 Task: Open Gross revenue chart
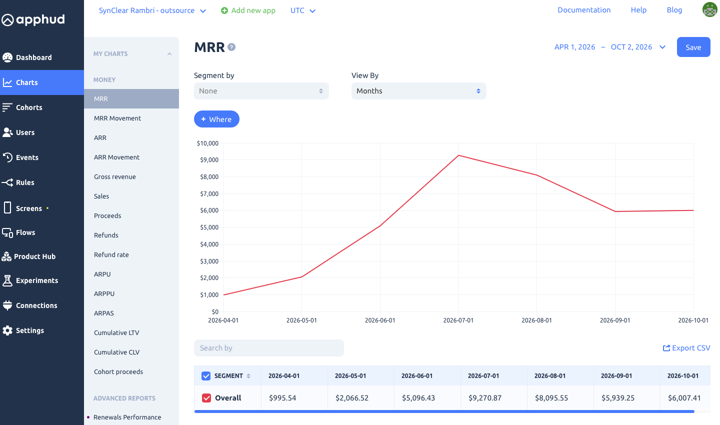coord(115,177)
